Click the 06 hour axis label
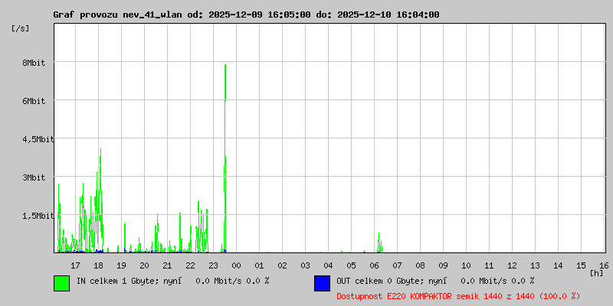The height and width of the screenshot is (306, 613). point(374,265)
